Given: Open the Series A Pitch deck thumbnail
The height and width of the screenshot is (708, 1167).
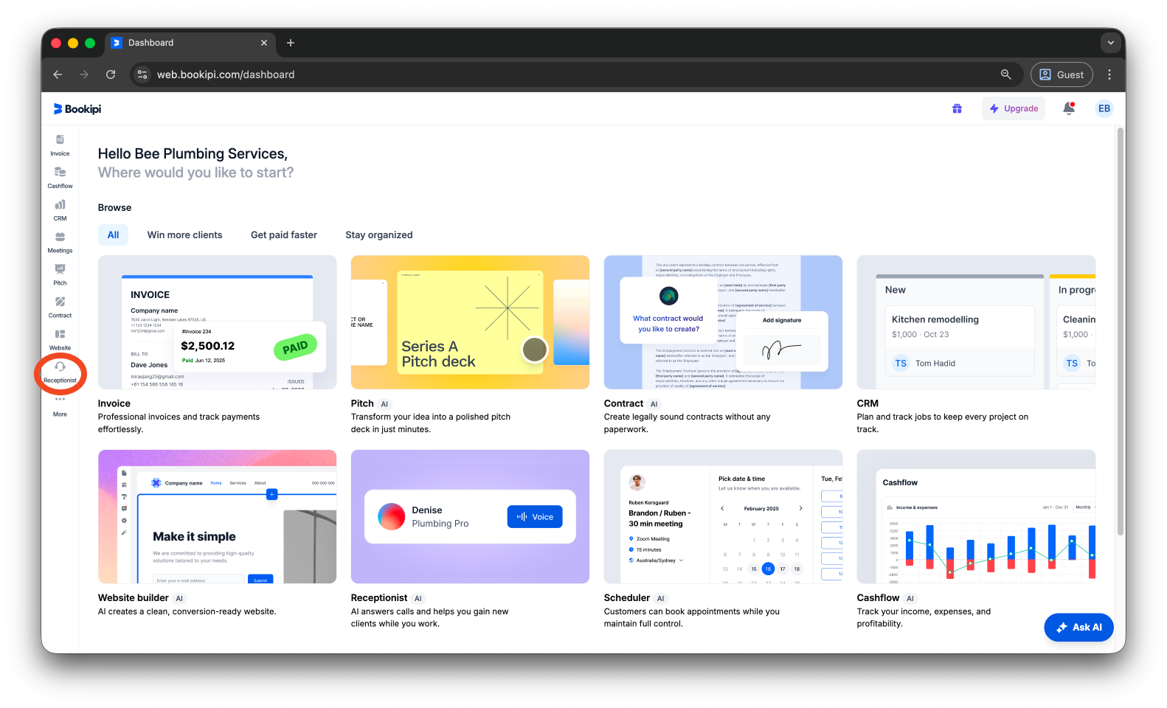Looking at the screenshot, I should coord(470,322).
